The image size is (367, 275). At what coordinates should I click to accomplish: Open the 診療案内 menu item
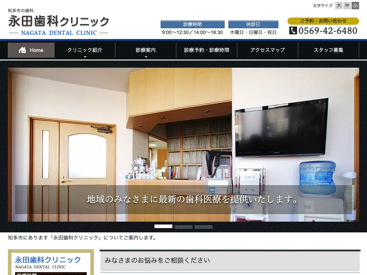click(146, 50)
